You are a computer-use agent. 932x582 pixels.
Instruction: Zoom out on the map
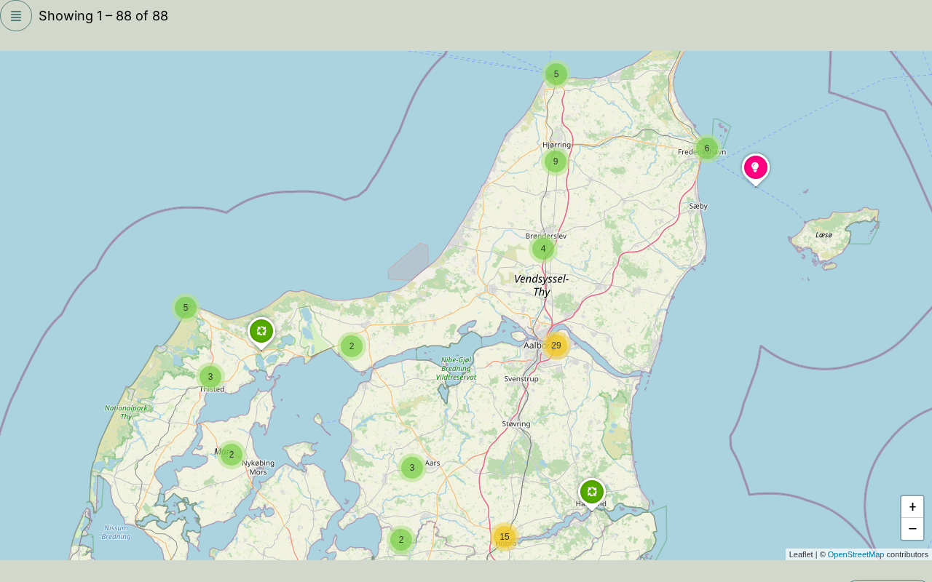(912, 529)
